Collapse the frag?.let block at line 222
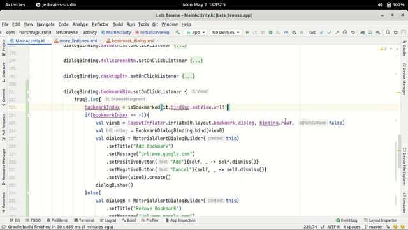Image resolution: width=408 pixels, height=230 pixels. 29,100
